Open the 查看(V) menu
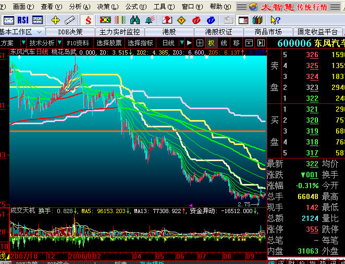345x264 pixels. [52, 7]
